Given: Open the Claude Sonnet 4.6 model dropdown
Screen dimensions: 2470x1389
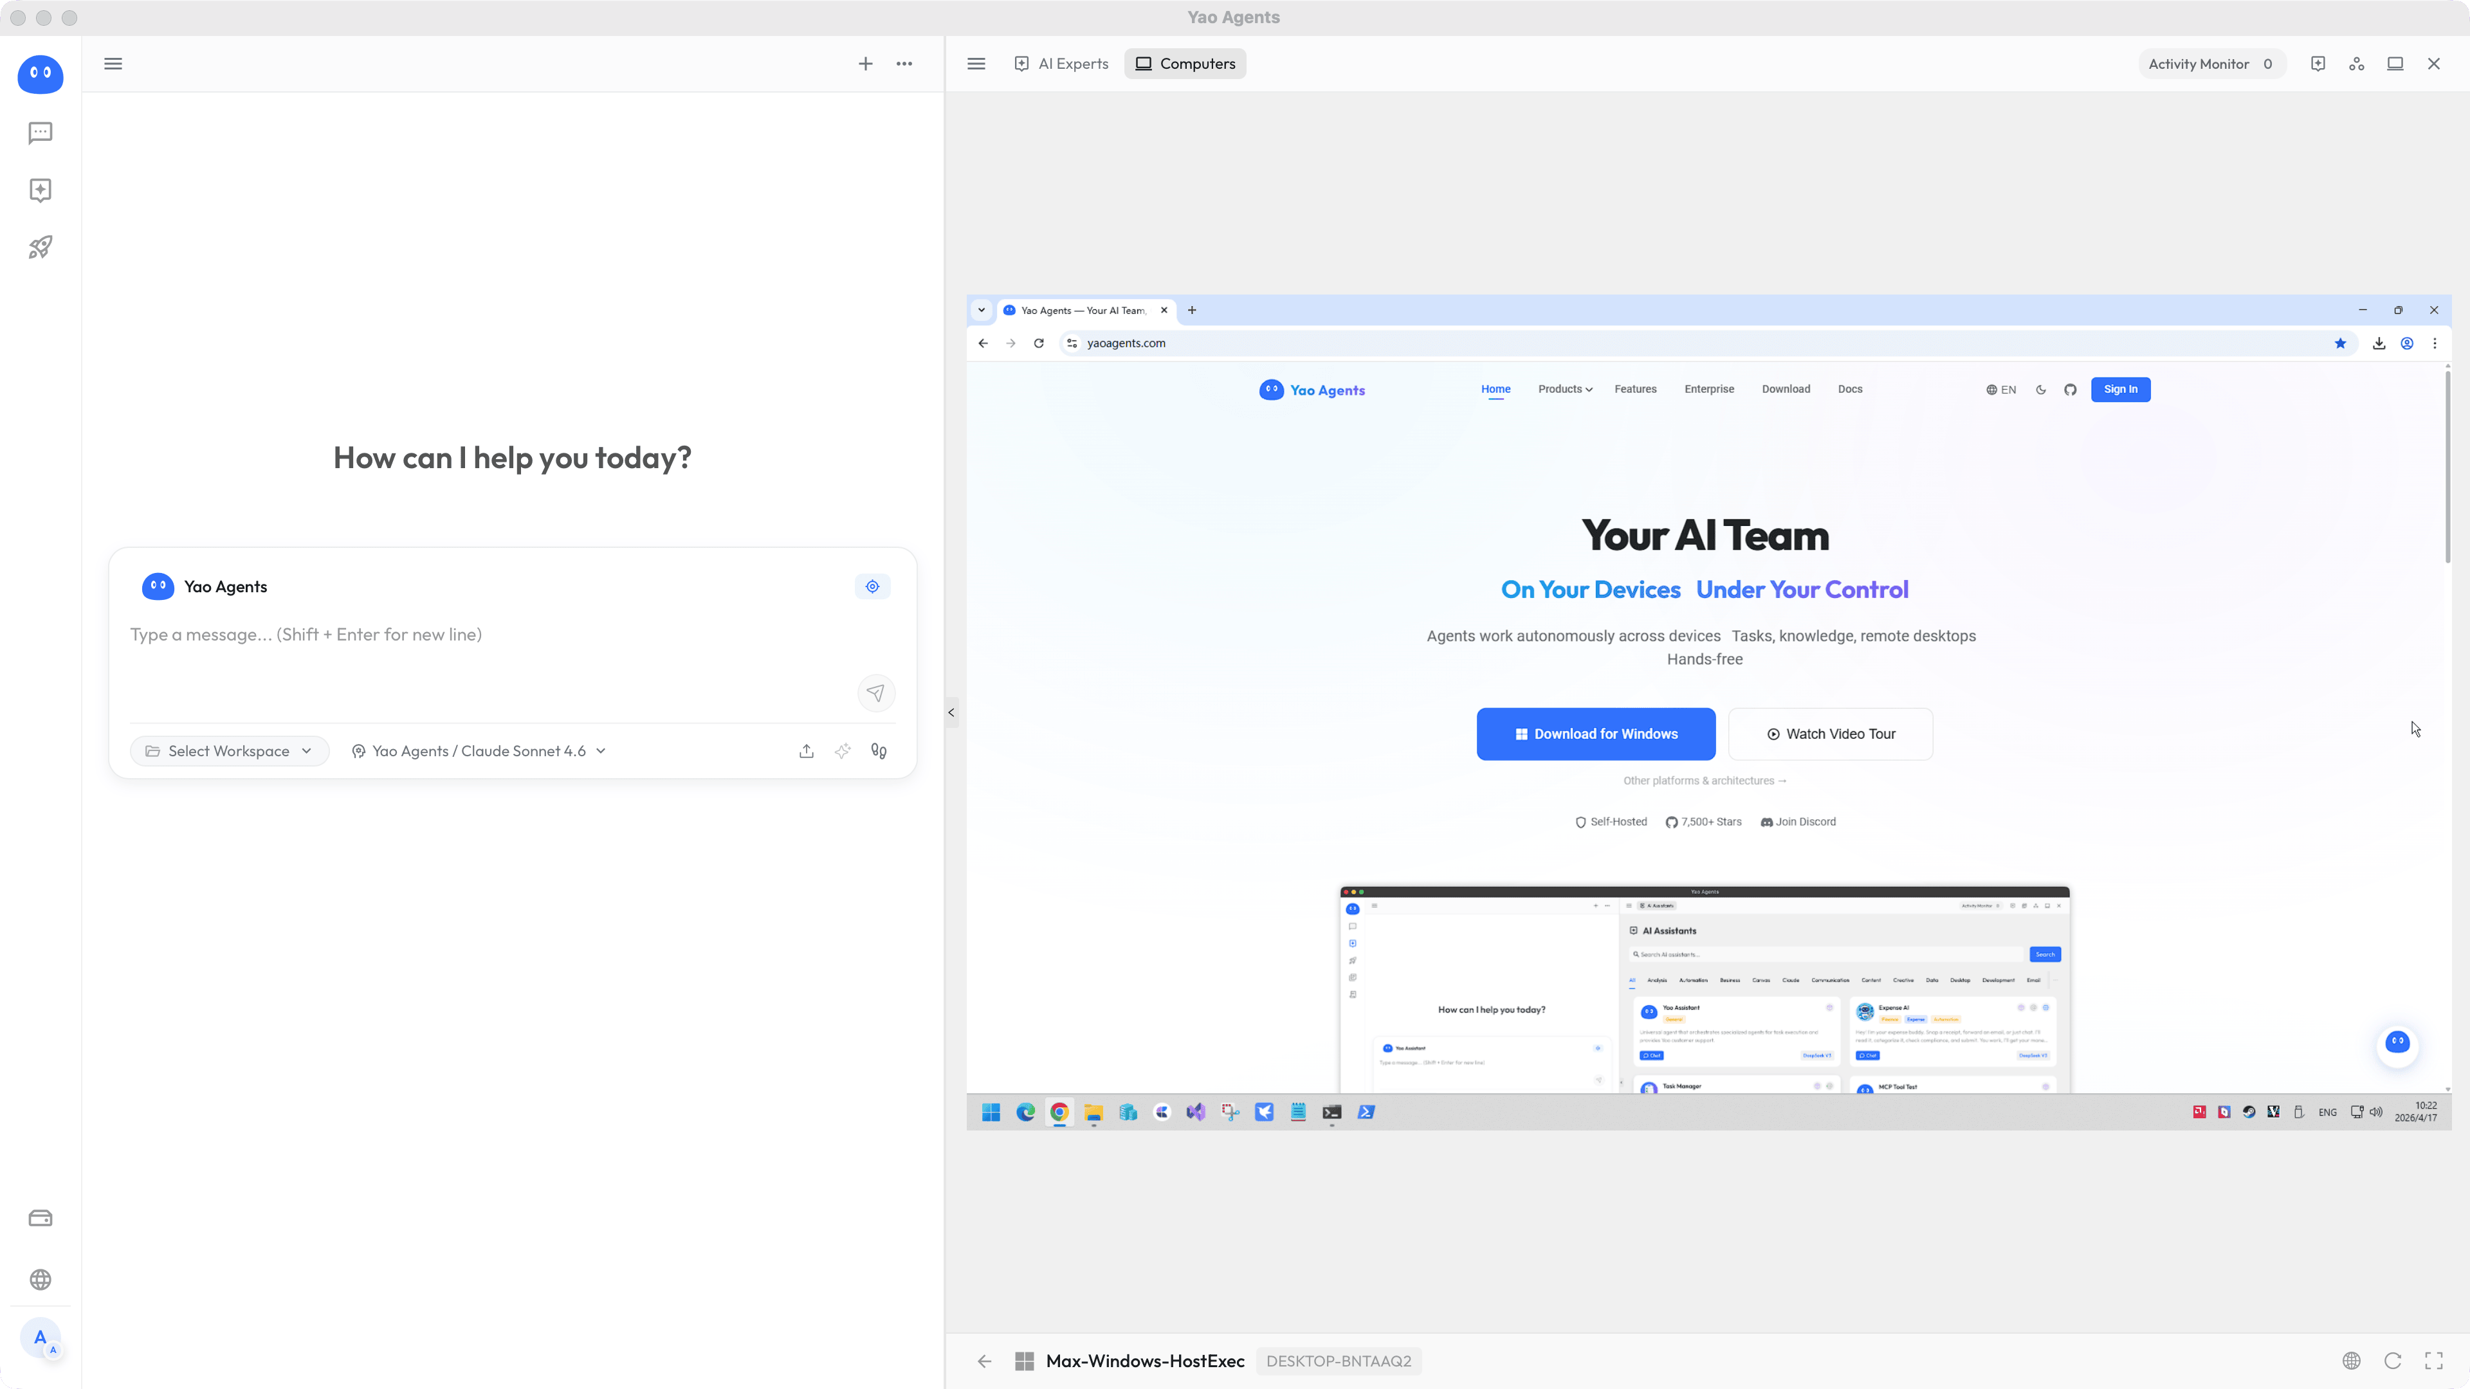Looking at the screenshot, I should point(479,752).
